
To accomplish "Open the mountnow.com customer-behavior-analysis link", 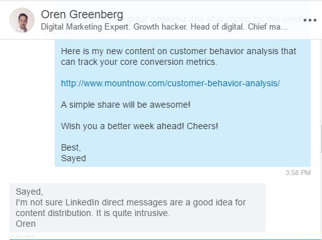I will 170,83.
